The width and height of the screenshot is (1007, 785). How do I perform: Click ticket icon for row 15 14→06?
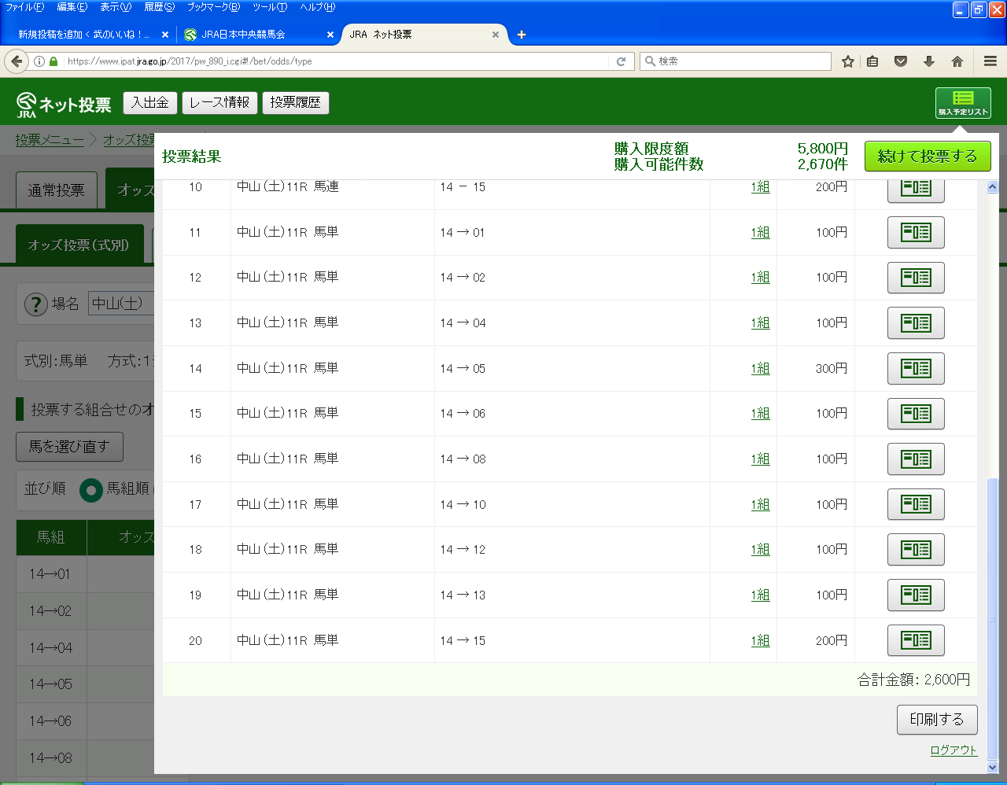[x=916, y=414]
